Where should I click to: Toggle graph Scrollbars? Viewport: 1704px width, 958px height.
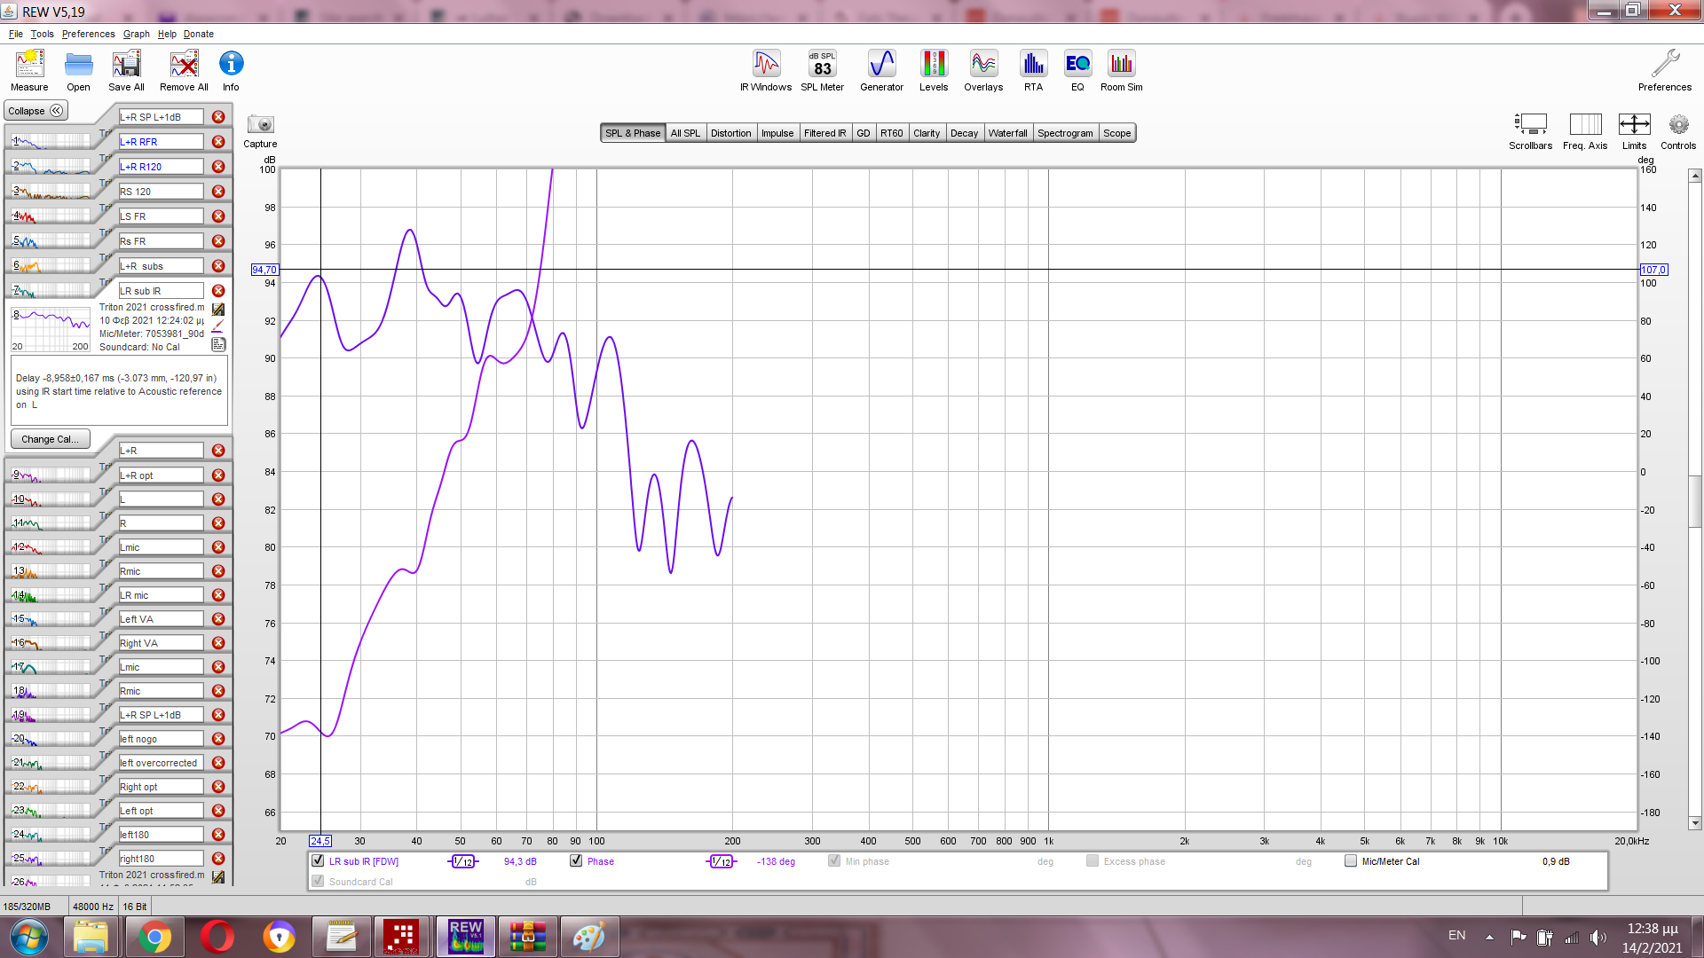click(1531, 124)
